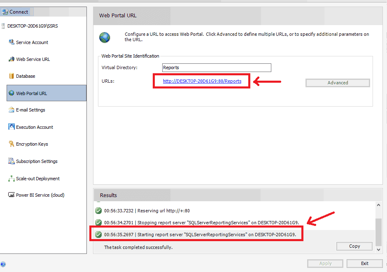The width and height of the screenshot is (387, 272).
Task: Click the Service Account icon in sidebar
Action: click(12, 42)
